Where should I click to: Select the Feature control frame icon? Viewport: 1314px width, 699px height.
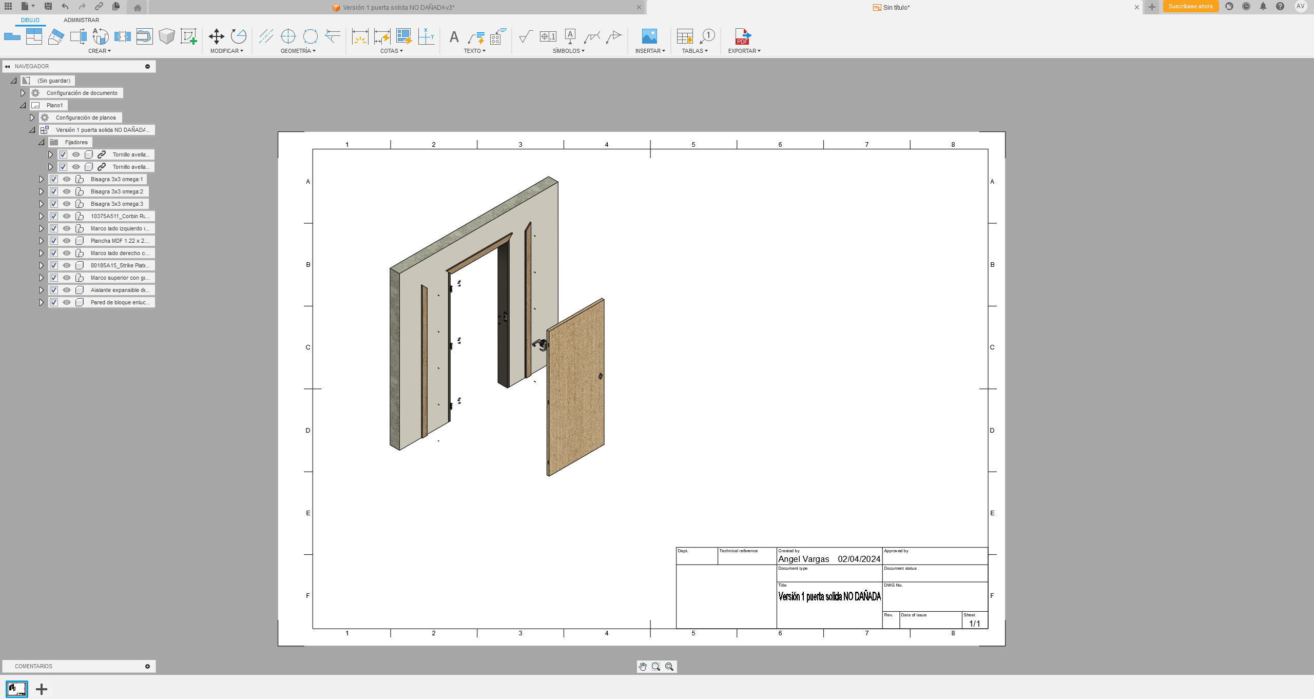pos(548,36)
